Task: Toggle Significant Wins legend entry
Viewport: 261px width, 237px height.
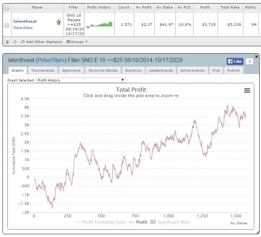Action: pos(170,222)
